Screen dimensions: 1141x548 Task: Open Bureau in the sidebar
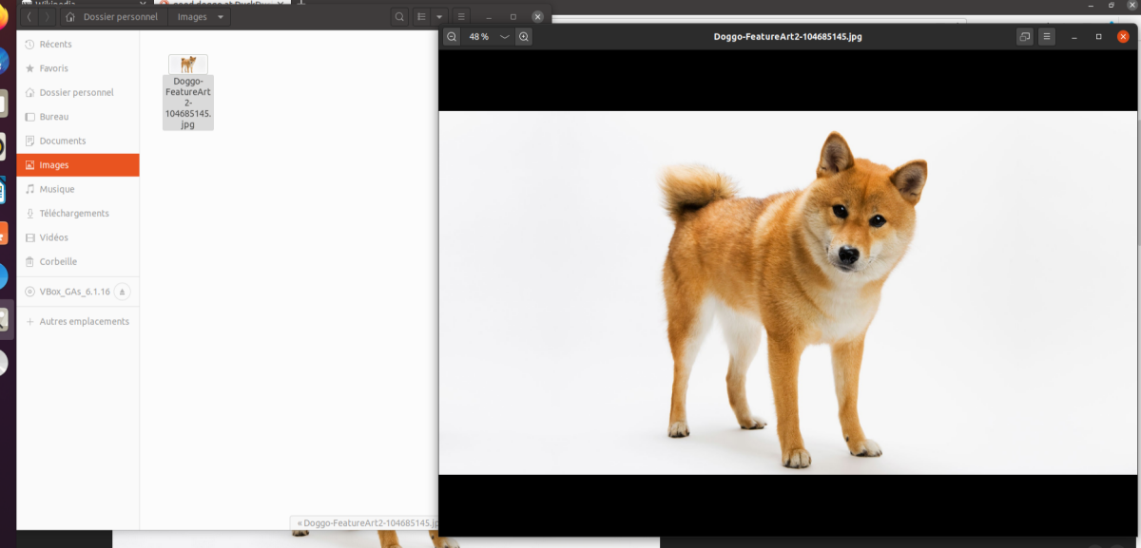pos(78,117)
